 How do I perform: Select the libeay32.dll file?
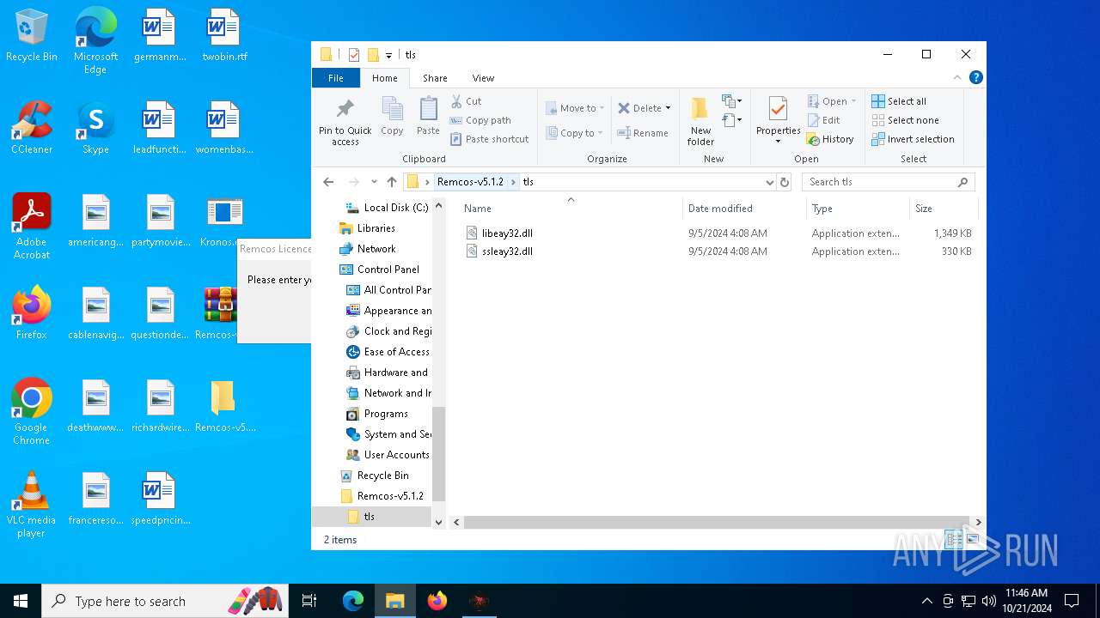pos(507,233)
